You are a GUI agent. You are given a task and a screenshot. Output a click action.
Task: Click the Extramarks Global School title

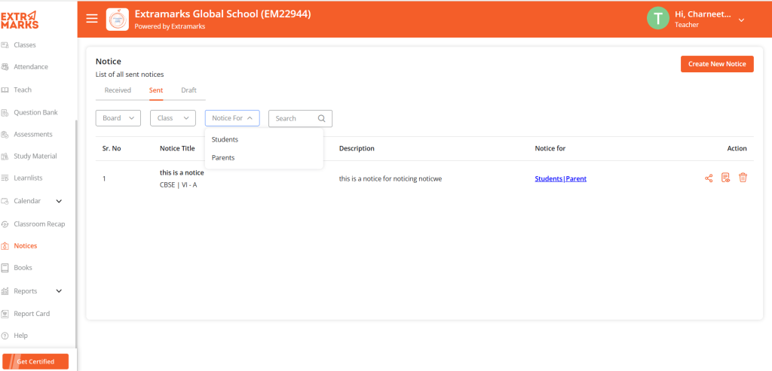pos(222,14)
